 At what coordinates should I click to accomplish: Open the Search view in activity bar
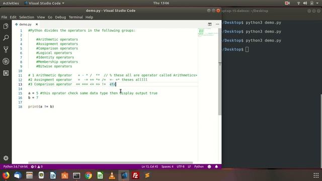6,38
